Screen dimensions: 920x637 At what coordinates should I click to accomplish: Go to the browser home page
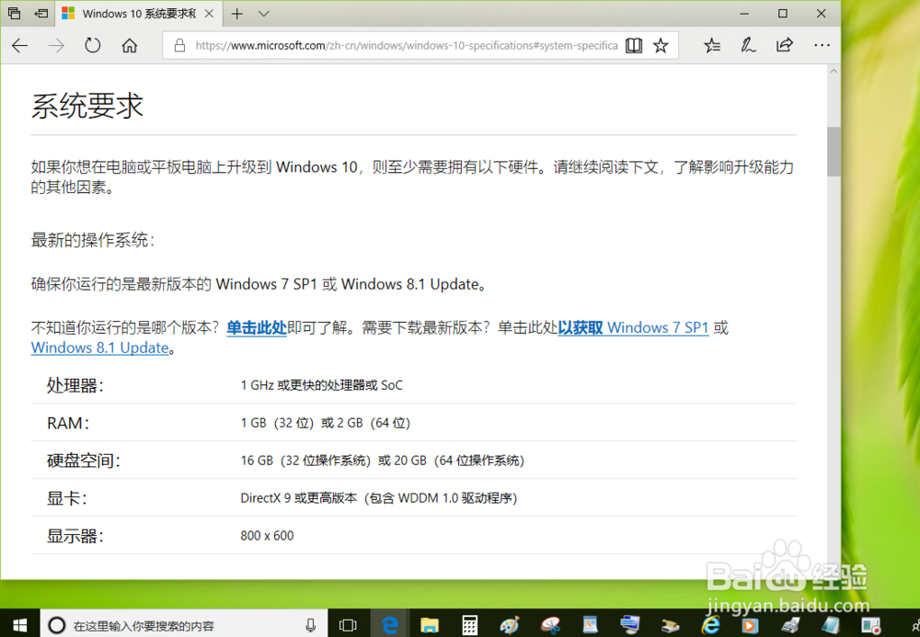point(129,45)
